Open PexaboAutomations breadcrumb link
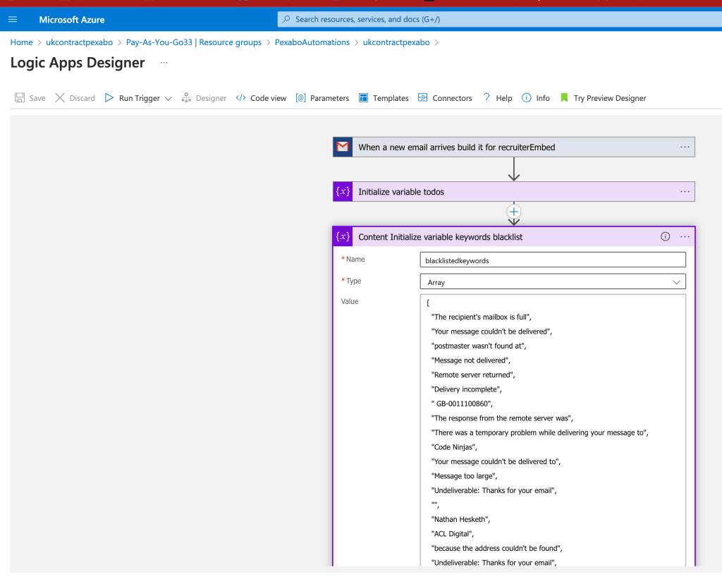This screenshot has width=722, height=577. 312,42
